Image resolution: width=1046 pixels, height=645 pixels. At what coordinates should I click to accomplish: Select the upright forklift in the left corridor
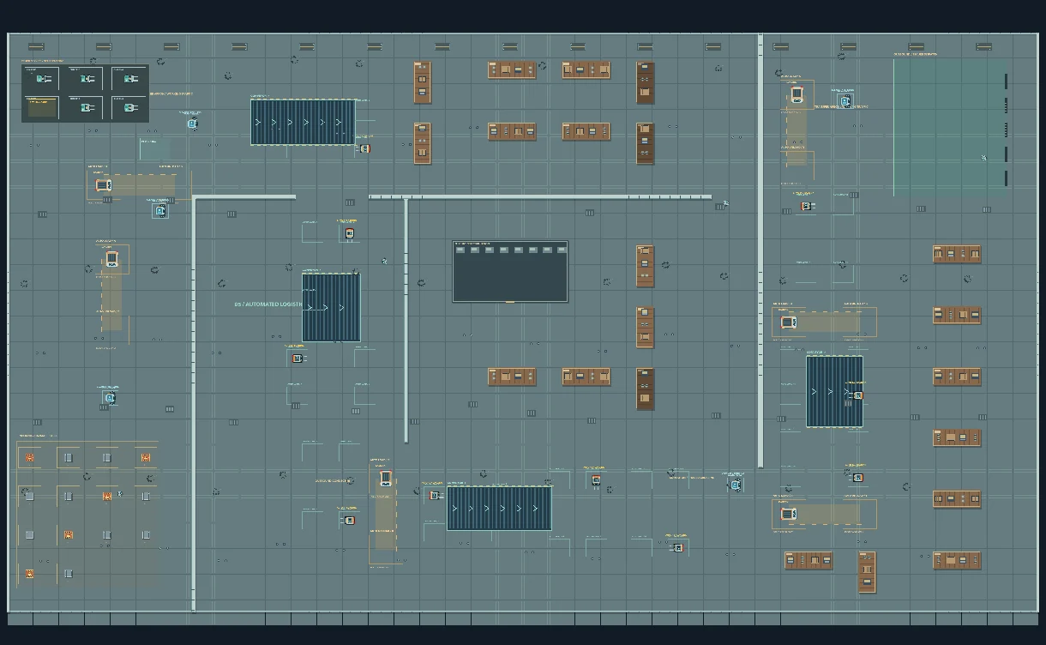111,258
